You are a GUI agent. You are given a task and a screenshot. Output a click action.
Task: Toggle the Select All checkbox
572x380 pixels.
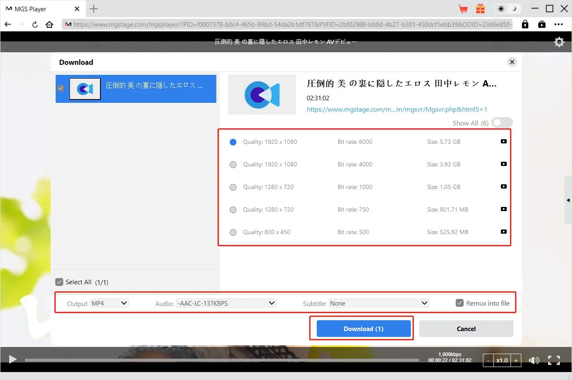point(59,282)
